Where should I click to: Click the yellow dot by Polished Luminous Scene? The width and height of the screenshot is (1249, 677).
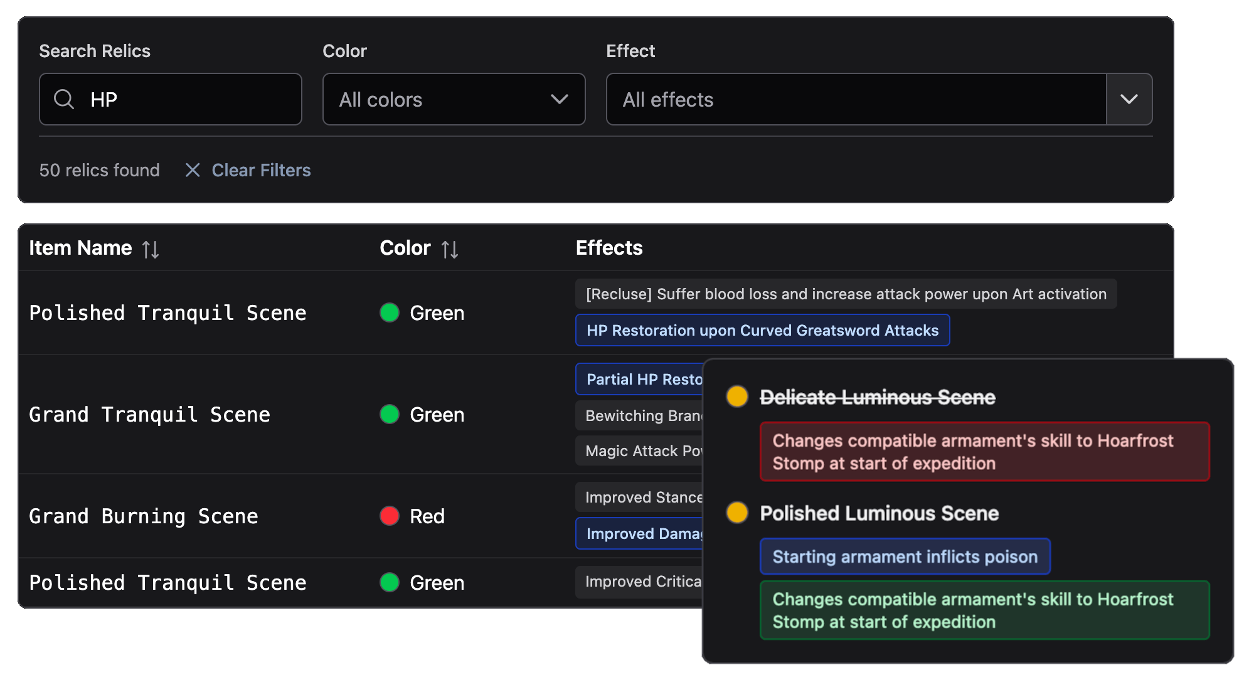[737, 513]
